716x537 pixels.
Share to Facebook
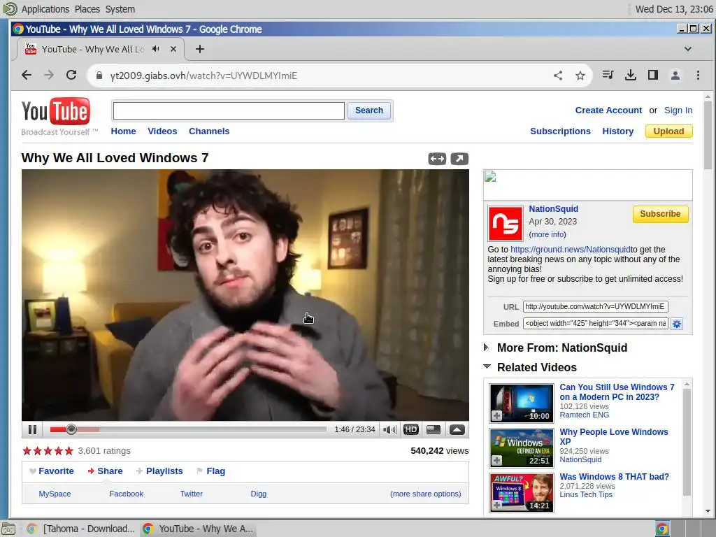pyautogui.click(x=126, y=494)
